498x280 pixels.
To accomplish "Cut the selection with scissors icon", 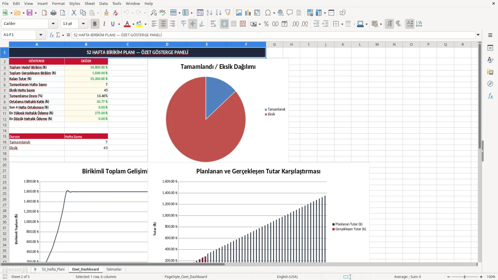I will 73,13.
